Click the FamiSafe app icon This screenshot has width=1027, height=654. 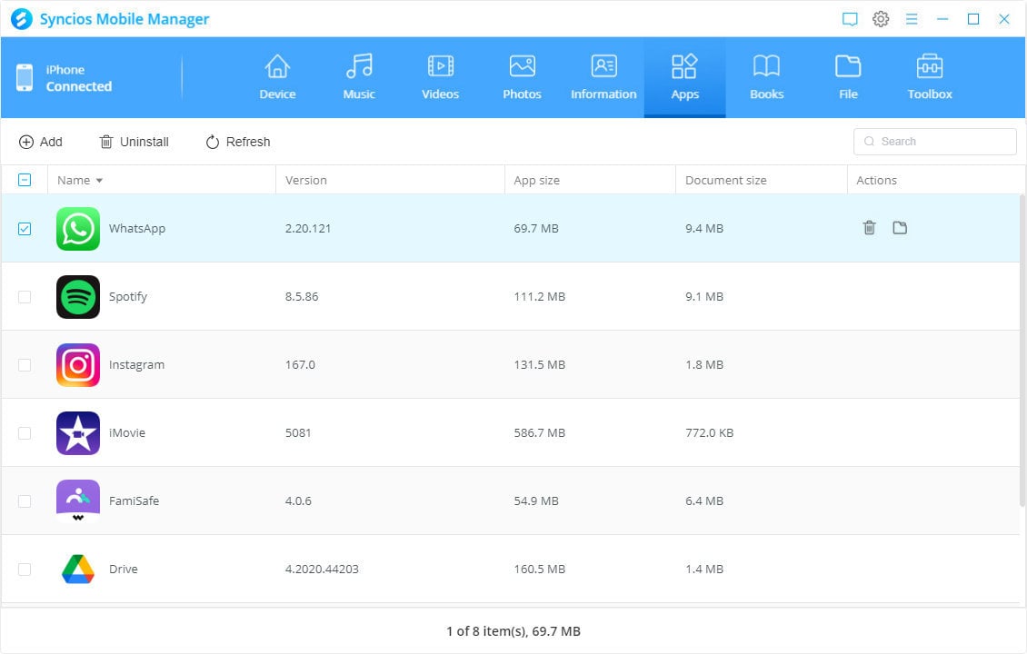pos(78,500)
